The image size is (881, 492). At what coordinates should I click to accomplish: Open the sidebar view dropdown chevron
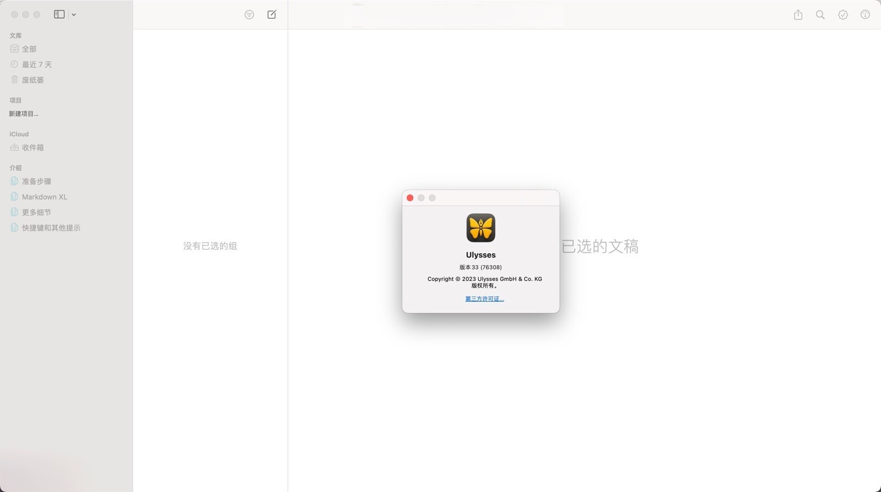[74, 15]
